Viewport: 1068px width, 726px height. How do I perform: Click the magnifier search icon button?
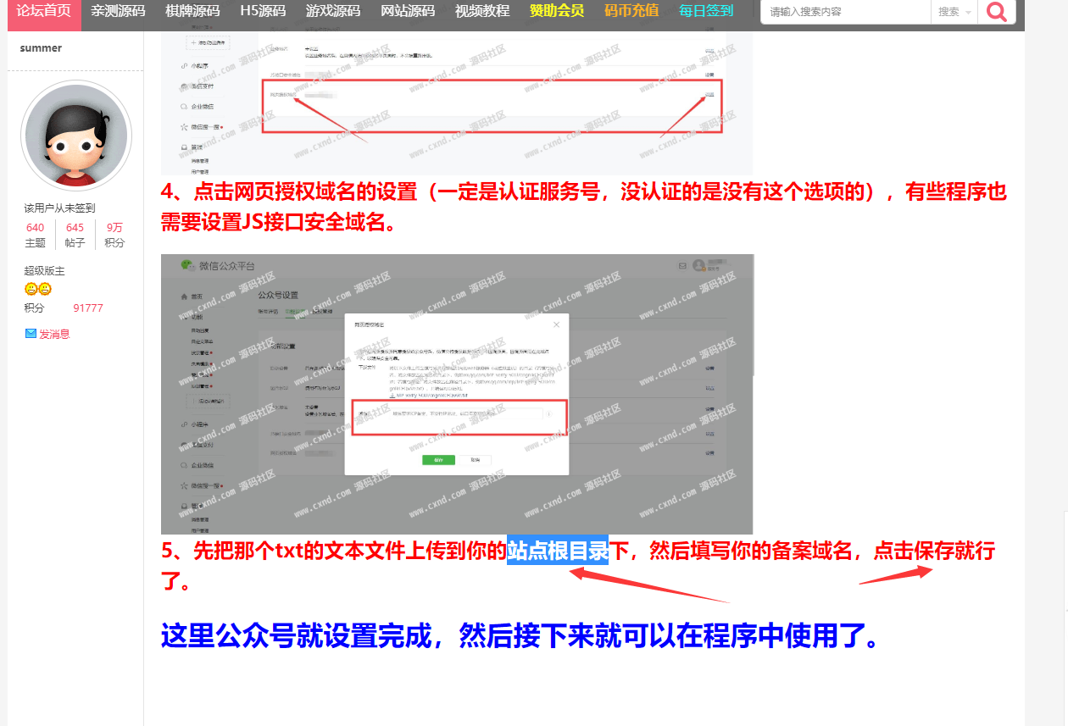point(997,12)
